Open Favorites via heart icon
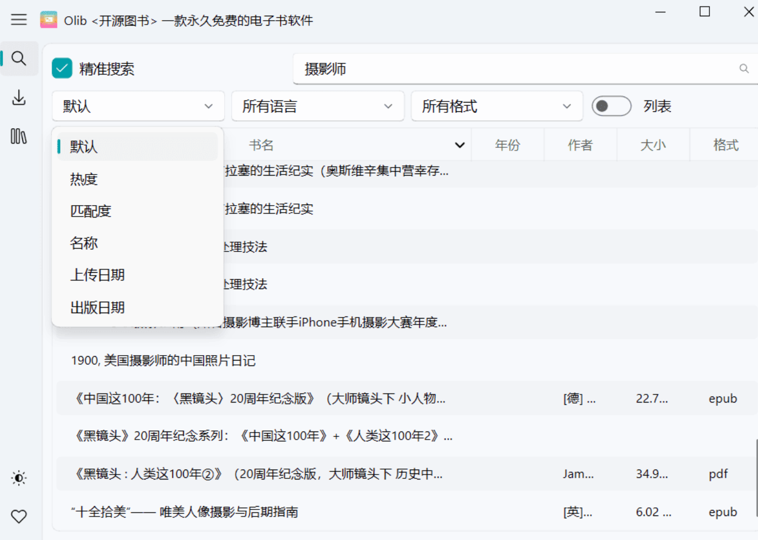The image size is (758, 540). click(20, 516)
